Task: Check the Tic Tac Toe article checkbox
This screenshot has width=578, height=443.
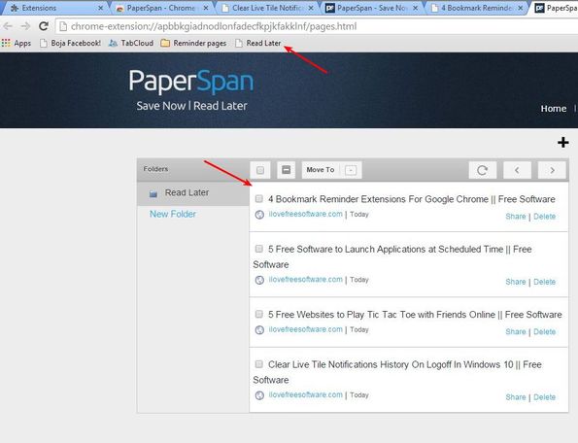Action: coord(259,314)
